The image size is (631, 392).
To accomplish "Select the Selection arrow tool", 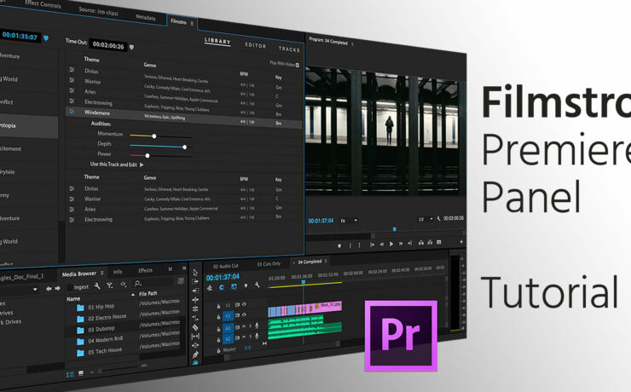I will pyautogui.click(x=195, y=273).
